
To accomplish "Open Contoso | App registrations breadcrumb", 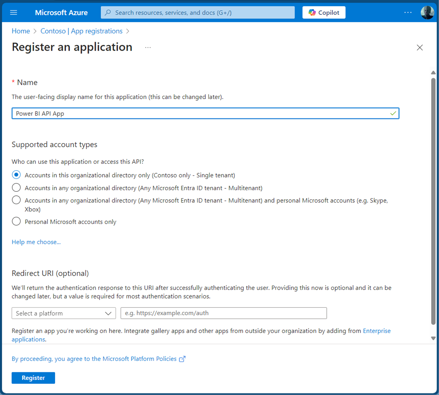I will click(x=81, y=31).
